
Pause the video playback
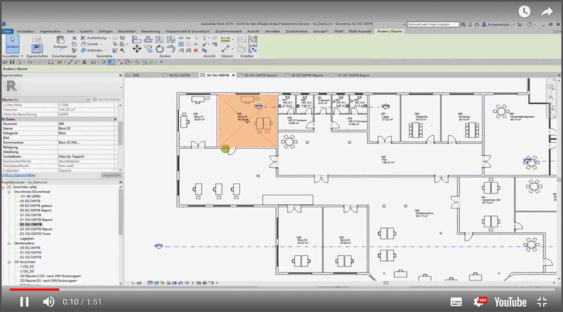pyautogui.click(x=24, y=302)
